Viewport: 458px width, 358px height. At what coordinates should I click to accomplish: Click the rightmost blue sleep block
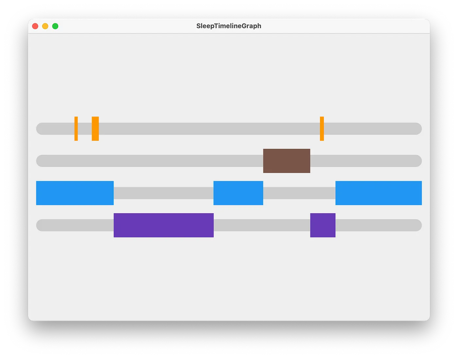tap(379, 193)
